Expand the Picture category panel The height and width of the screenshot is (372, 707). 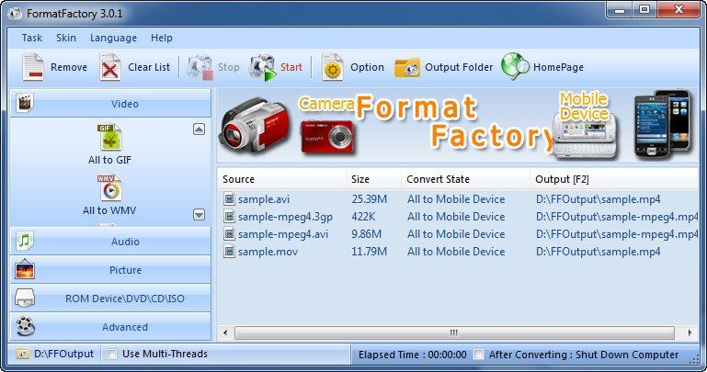tap(110, 270)
